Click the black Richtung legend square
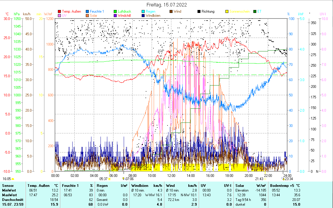 (x=199, y=12)
